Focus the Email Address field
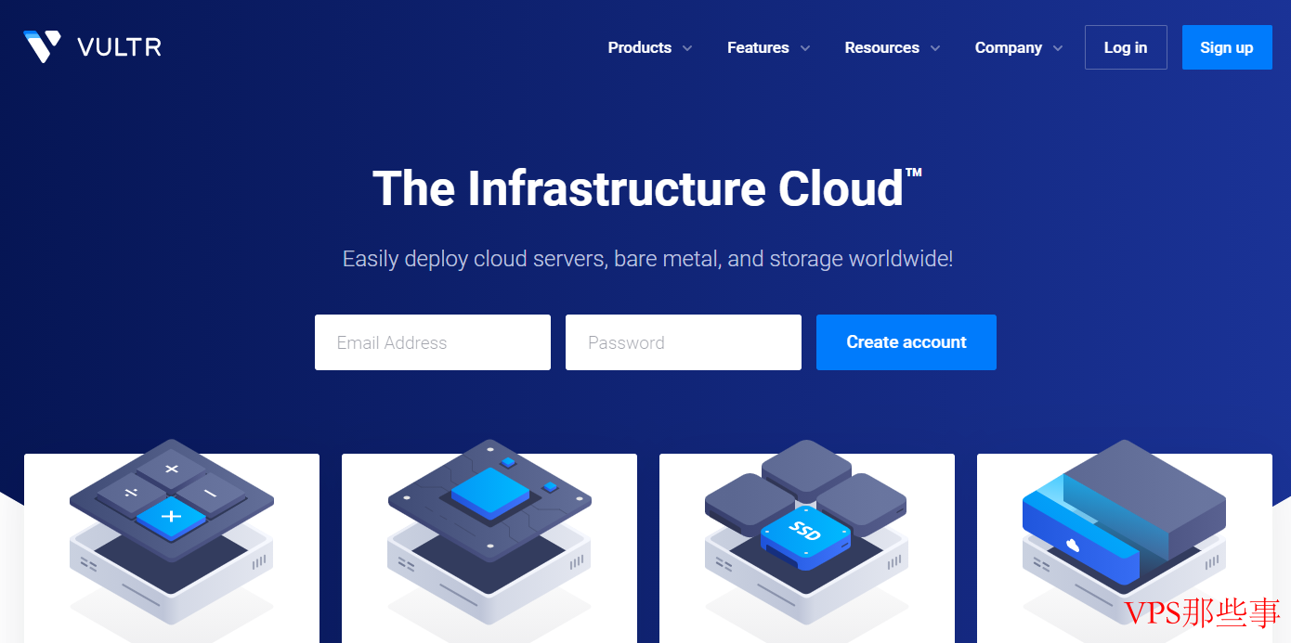 tap(433, 342)
